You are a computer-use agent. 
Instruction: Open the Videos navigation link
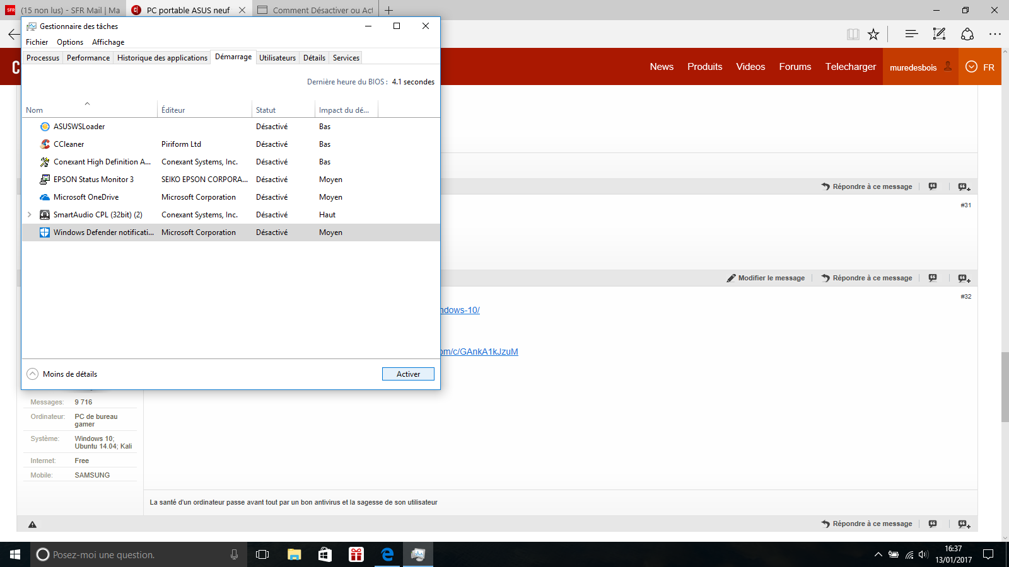pyautogui.click(x=750, y=67)
